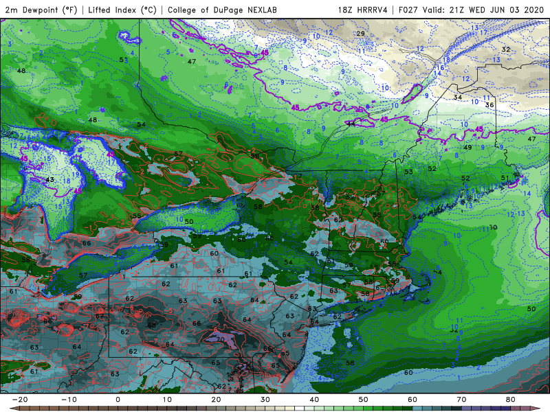Click the 80 label on color scale
Image resolution: width=550 pixels, height=412 pixels.
point(511,400)
